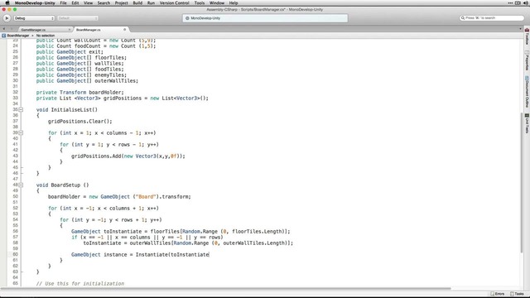This screenshot has height=298, width=530.
Task: Open the Help menu
Action: 234,2
